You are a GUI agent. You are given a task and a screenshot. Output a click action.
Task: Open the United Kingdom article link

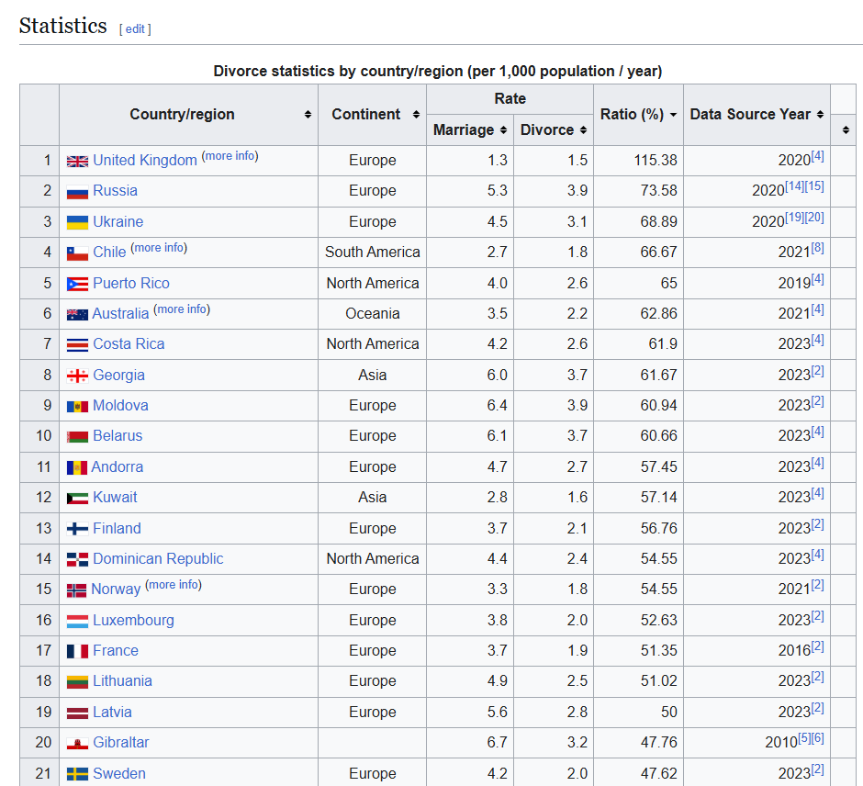(x=145, y=160)
